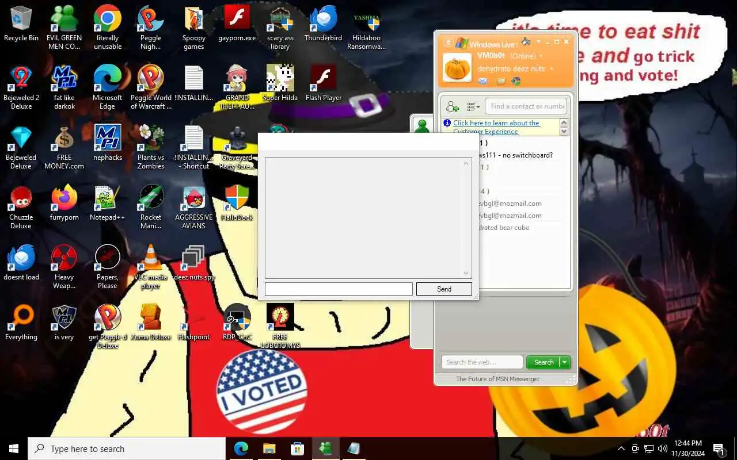Click the green Search button in Messenger
Screen dimensions: 737x460
pos(544,362)
